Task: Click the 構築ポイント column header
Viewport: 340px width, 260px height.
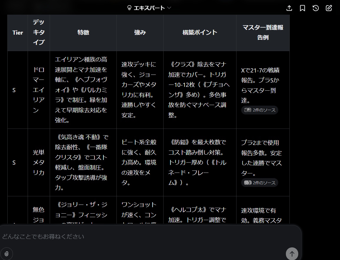Action: coord(200,33)
